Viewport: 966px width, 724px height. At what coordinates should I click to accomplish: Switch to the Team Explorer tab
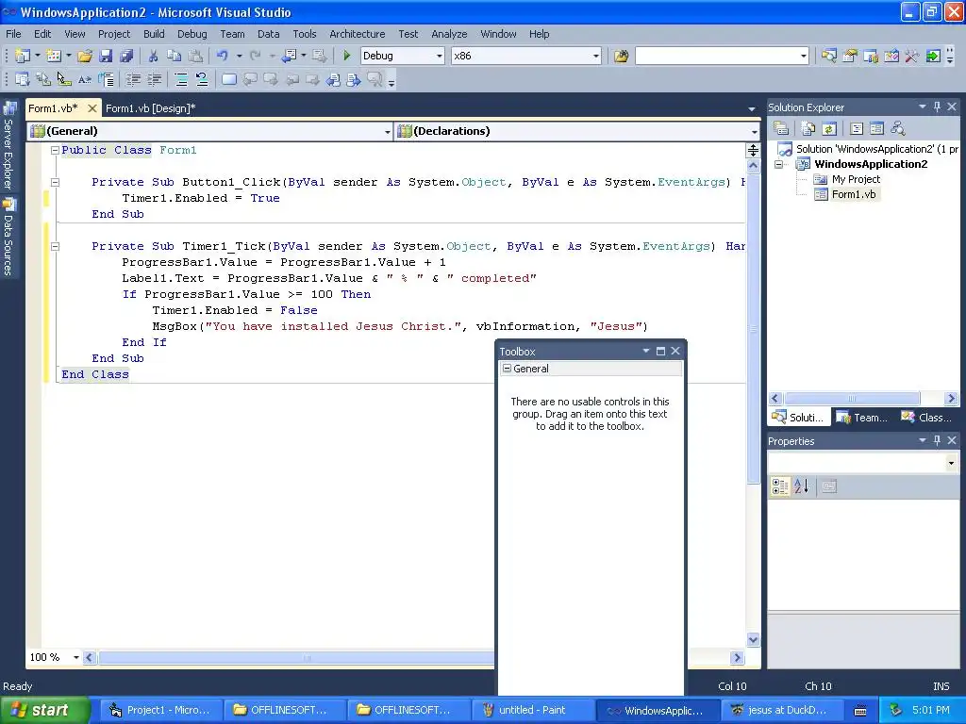coord(862,418)
